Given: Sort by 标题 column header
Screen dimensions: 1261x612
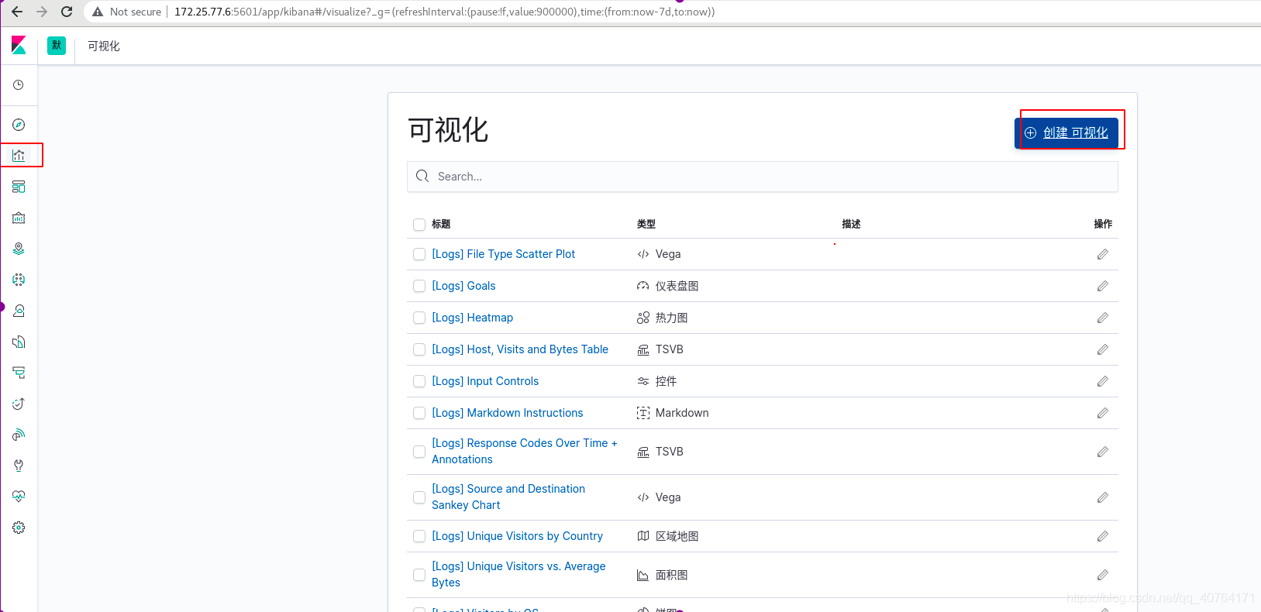Looking at the screenshot, I should pos(441,224).
